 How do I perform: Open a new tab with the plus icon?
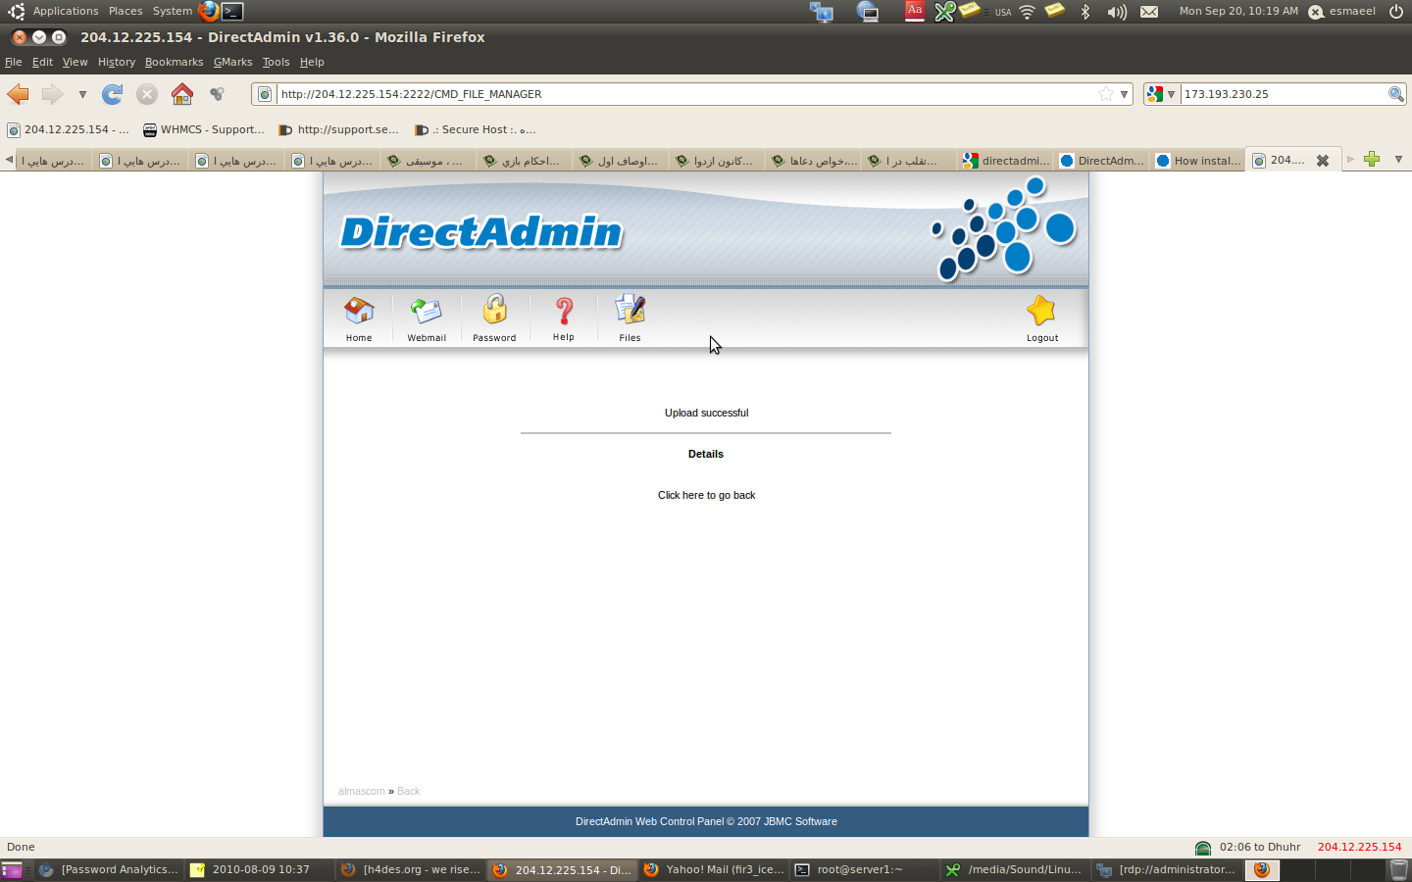(1372, 159)
